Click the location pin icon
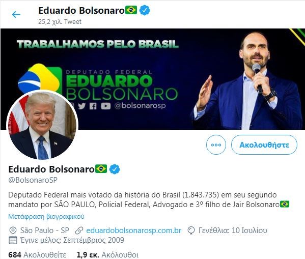 (x=13, y=231)
